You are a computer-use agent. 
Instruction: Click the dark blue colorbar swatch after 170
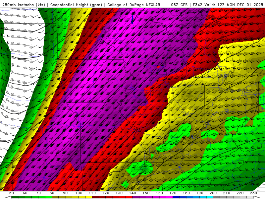tap(176, 197)
